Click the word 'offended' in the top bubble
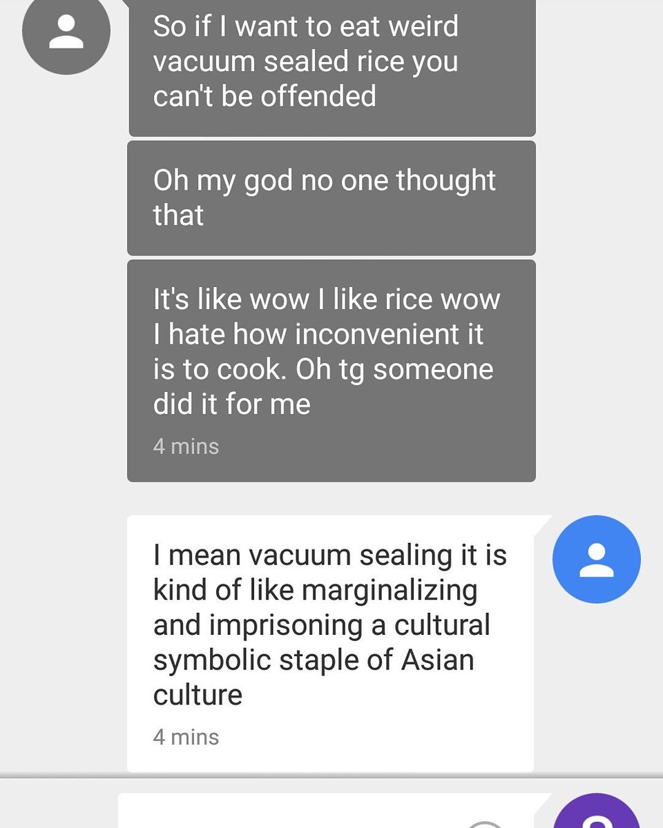Image resolution: width=663 pixels, height=828 pixels. tap(318, 96)
